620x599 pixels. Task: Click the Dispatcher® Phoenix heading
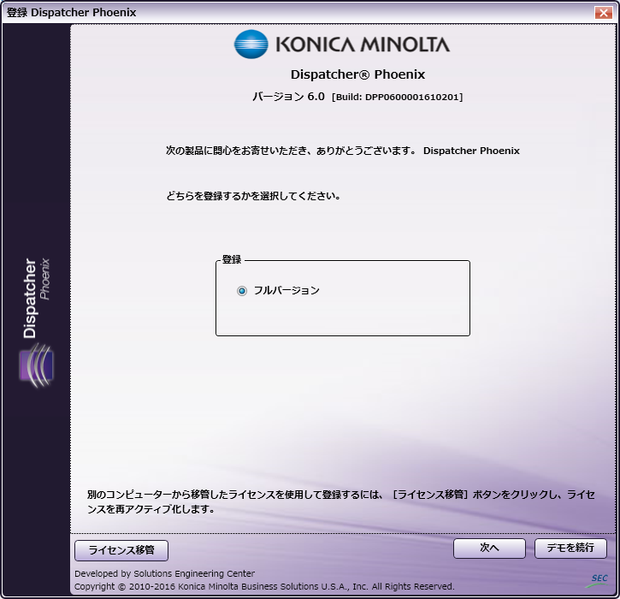357,74
